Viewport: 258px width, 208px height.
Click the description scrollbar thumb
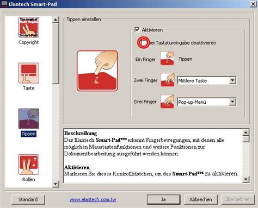click(246, 139)
